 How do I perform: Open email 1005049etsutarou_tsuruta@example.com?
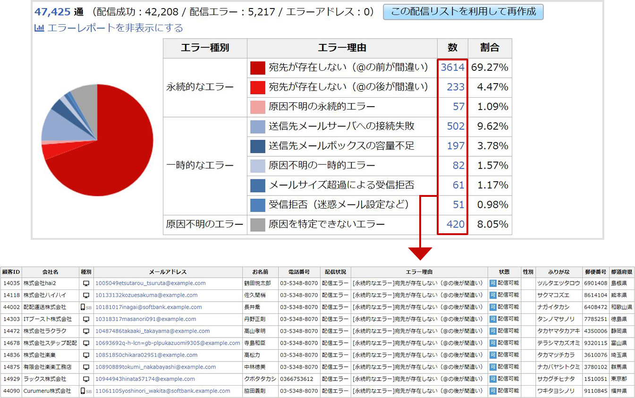[150, 283]
